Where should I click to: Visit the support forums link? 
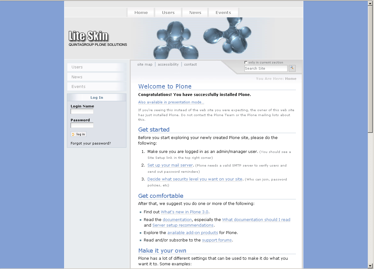[217, 240]
